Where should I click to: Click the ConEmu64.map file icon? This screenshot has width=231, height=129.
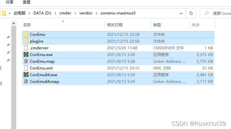[26, 81]
